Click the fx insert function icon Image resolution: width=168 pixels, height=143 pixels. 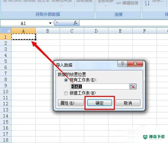[x=75, y=23]
